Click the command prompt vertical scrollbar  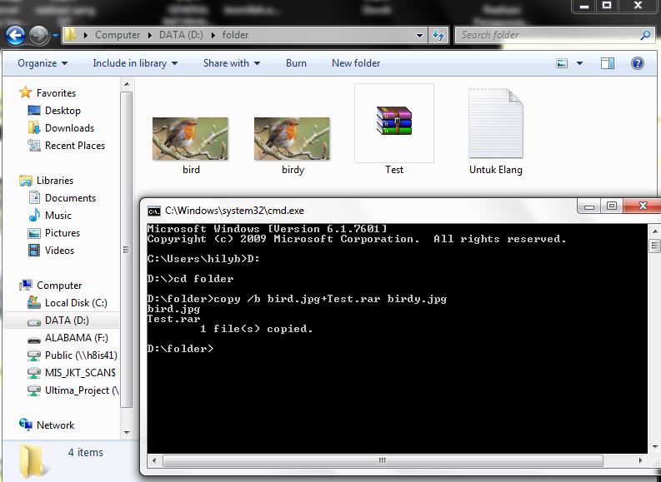(x=653, y=350)
